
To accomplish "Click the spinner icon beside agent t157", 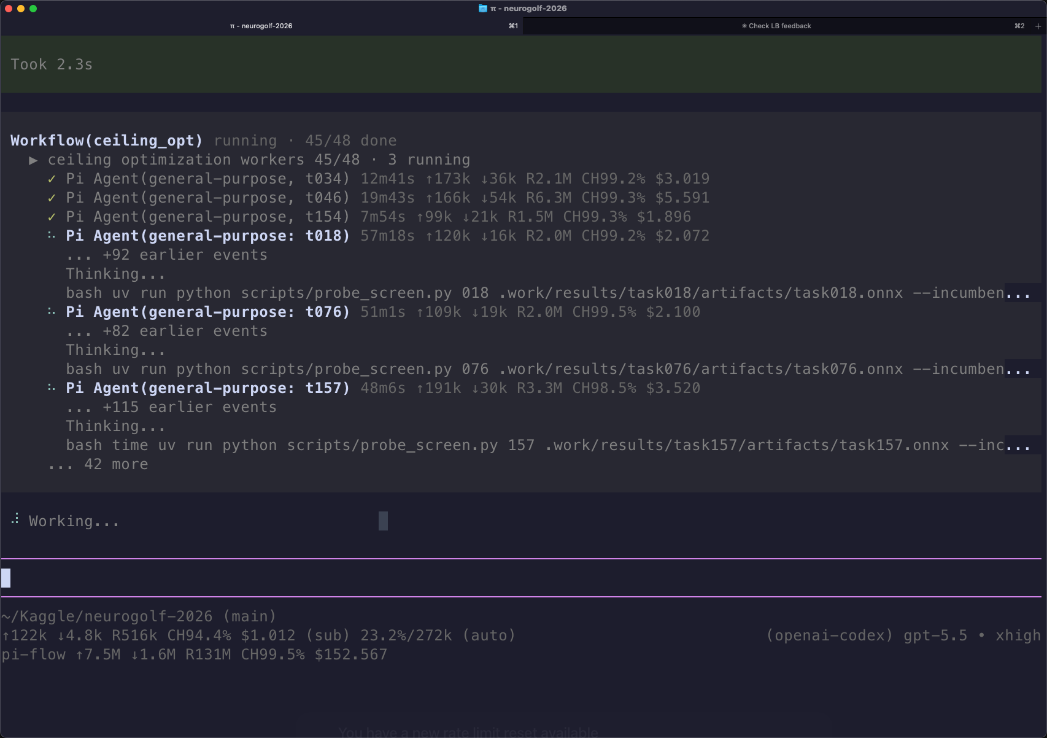I will 52,388.
